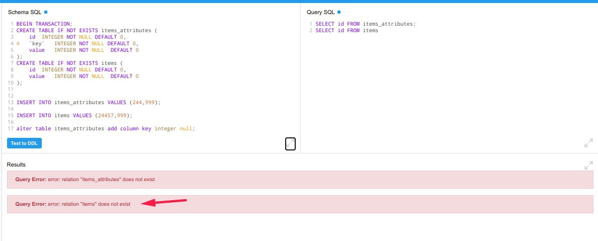Click the query line SELECT id FROM items_attributes

pyautogui.click(x=365, y=24)
